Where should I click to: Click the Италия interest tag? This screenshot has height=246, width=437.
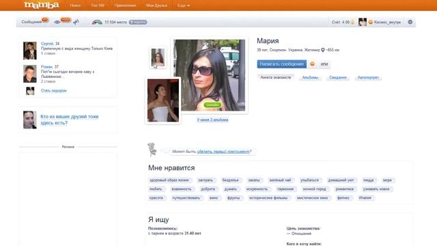pyautogui.click(x=365, y=198)
